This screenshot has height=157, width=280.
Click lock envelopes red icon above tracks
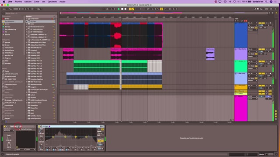coord(245,21)
